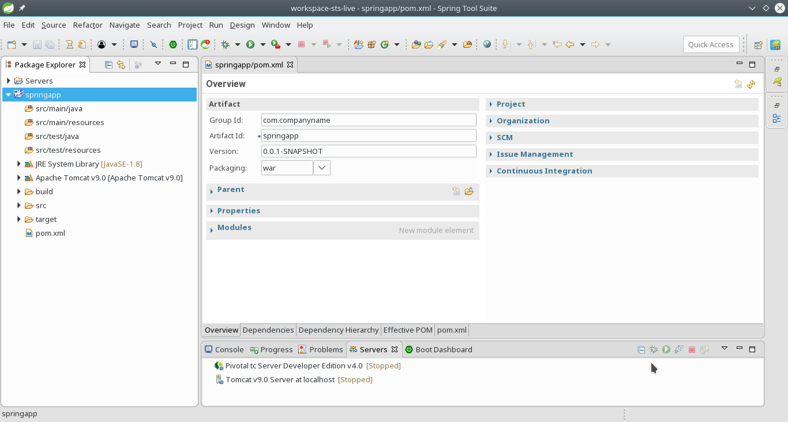This screenshot has width=788, height=422.
Task: Click the Back navigation arrow in toolbar
Action: tap(570, 44)
